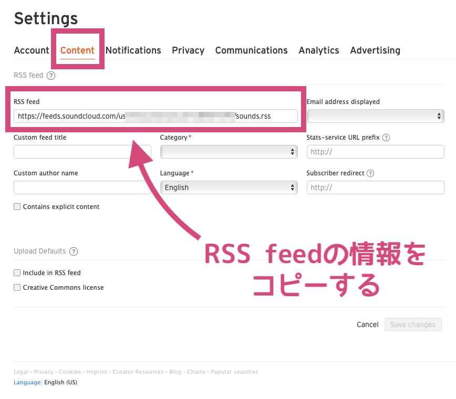The image size is (456, 399).
Task: Open the Email address displayed dropdown
Action: pos(376,116)
